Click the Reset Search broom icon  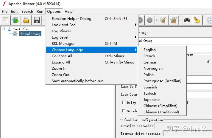(197, 20)
